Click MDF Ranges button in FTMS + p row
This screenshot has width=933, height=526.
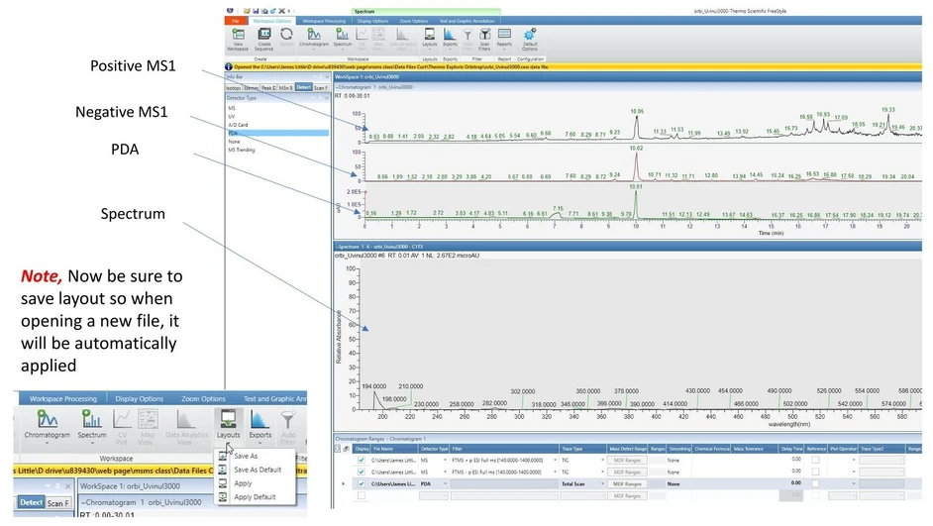point(627,460)
